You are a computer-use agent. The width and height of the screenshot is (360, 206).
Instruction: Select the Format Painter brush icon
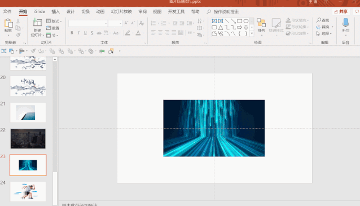(18, 35)
